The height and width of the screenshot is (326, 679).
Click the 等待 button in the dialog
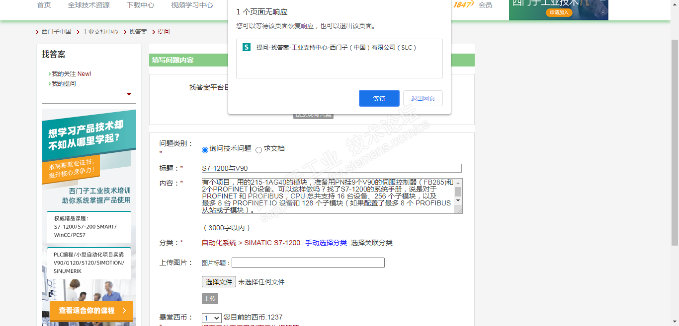[x=379, y=98]
